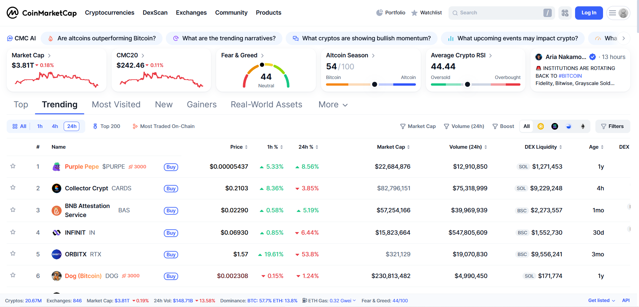Select the 4h timeframe filter
Image resolution: width=639 pixels, height=307 pixels.
click(x=55, y=126)
